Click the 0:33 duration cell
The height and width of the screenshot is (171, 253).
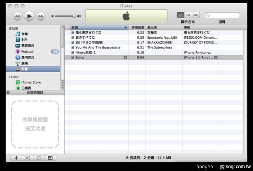pyautogui.click(x=140, y=32)
